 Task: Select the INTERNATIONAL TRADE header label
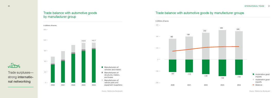[254, 6]
